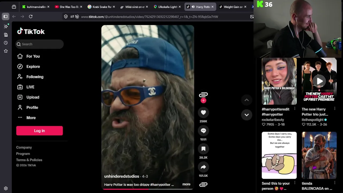Click the browser back arrow
Viewport: 343px width, 193px height.
coord(14,17)
